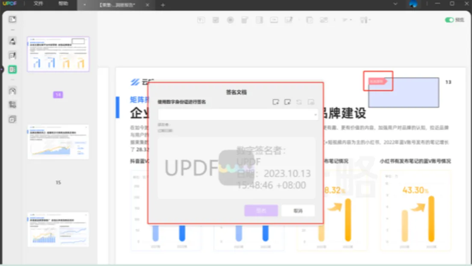Select the Dropdown form field tool
This screenshot has height=266, width=472.
(245, 20)
